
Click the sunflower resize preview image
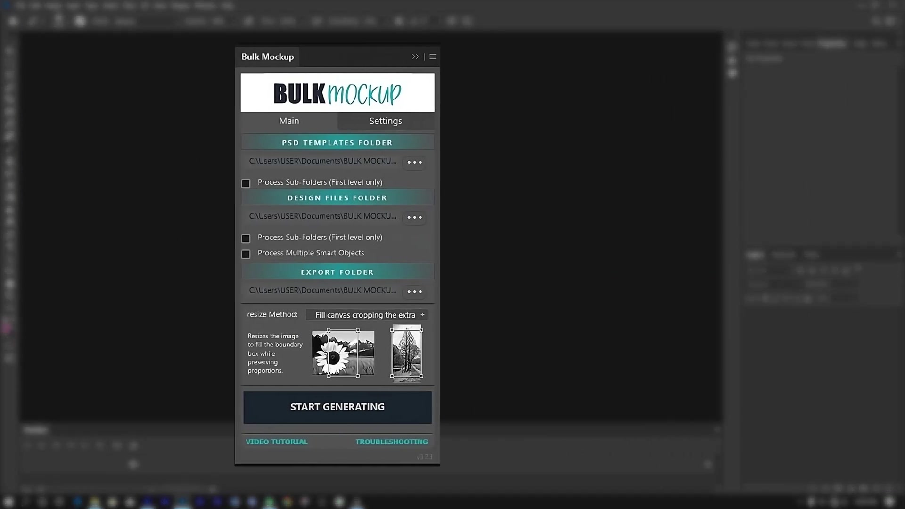click(x=343, y=353)
